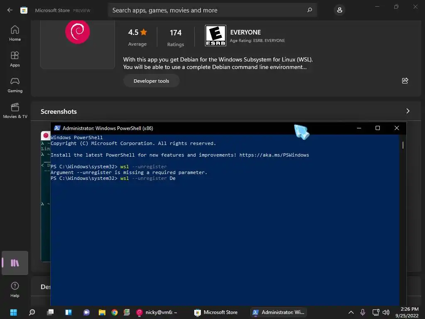Maximize the PowerShell window

point(378,128)
